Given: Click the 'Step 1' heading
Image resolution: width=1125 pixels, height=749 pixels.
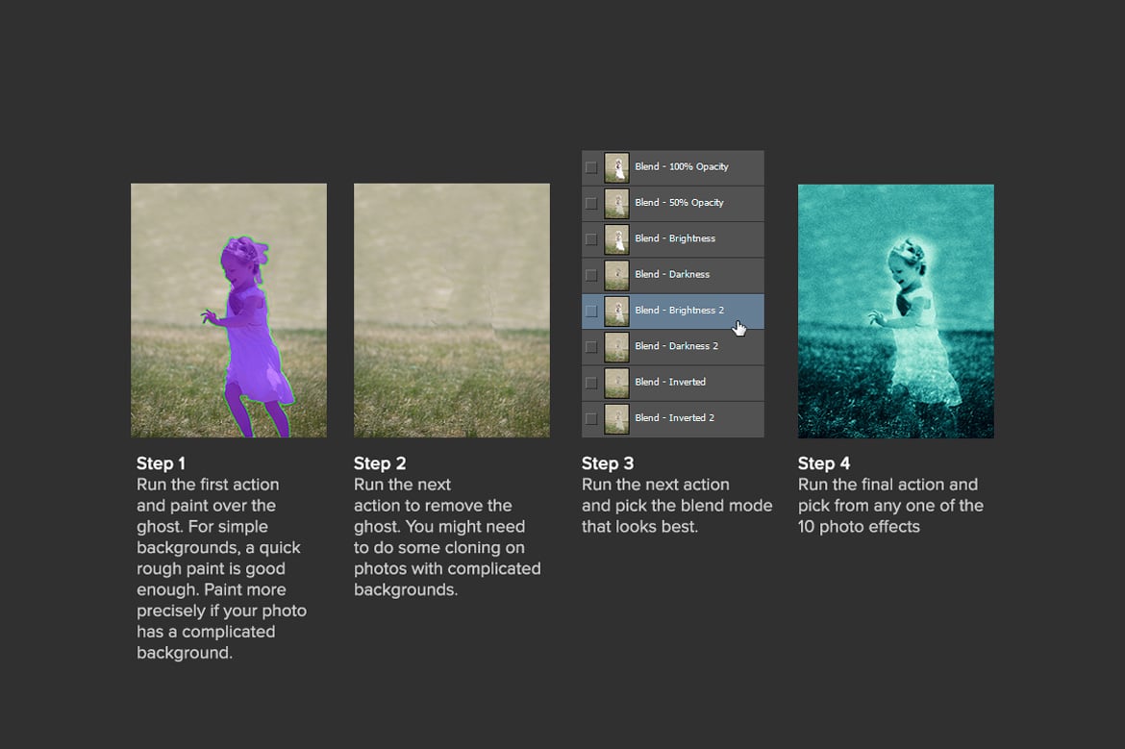Looking at the screenshot, I should (161, 463).
